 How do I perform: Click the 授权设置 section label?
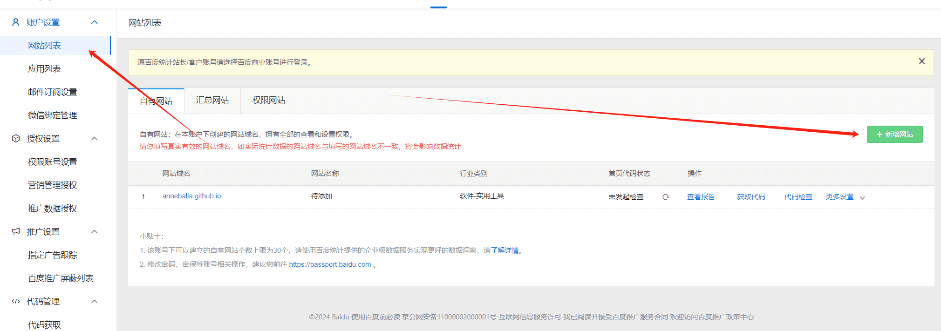pyautogui.click(x=43, y=139)
